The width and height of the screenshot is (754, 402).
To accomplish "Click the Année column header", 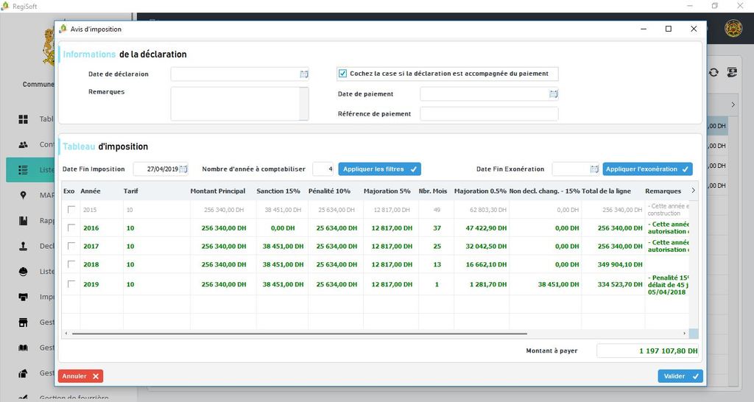I will coord(91,191).
